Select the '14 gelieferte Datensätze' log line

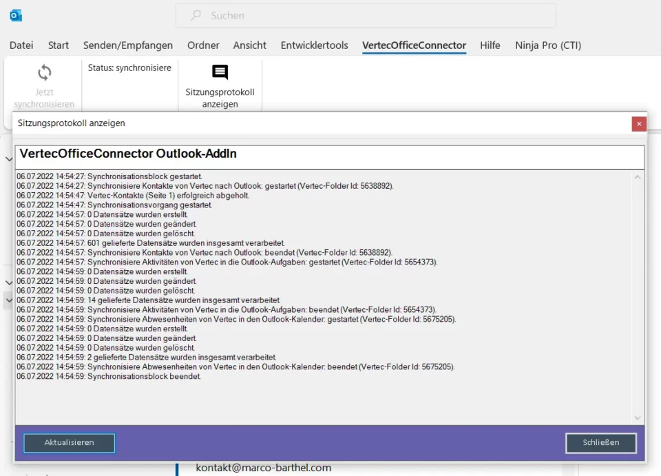(149, 300)
